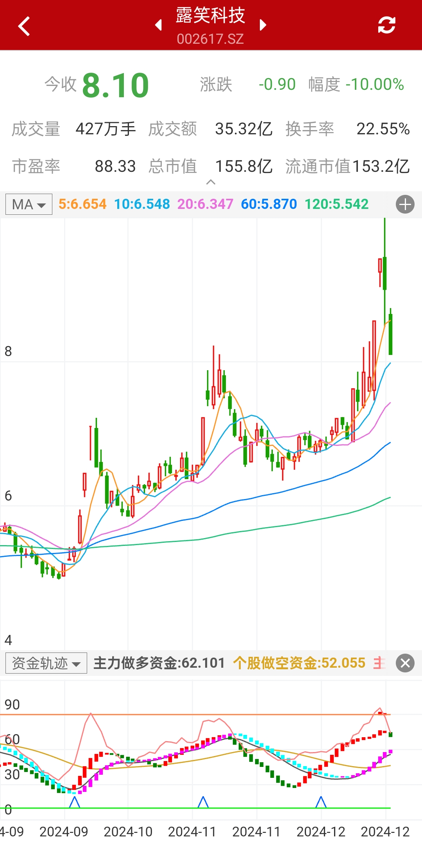Select the MA60 value 60:5.870
The image size is (422, 845).
269,204
